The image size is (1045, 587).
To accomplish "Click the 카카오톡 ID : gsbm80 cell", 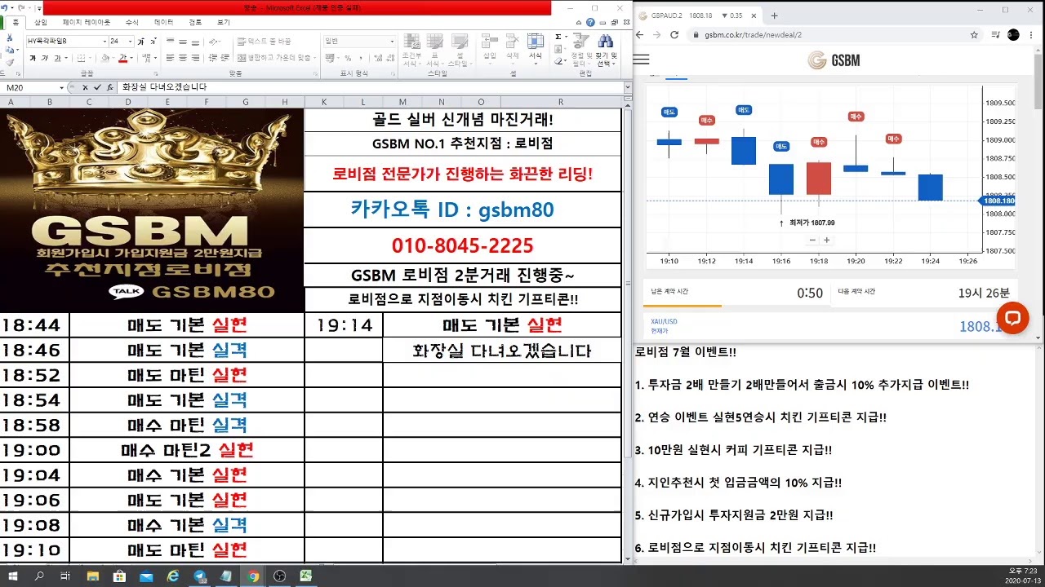I will 462,210.
